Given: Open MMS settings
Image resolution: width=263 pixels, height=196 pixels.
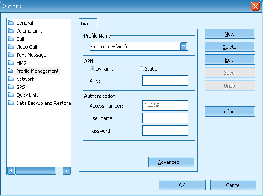Looking at the screenshot, I should 21,63.
